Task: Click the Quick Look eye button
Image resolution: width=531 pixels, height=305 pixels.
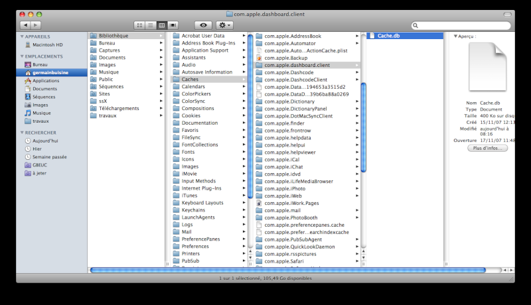Action: 203,25
